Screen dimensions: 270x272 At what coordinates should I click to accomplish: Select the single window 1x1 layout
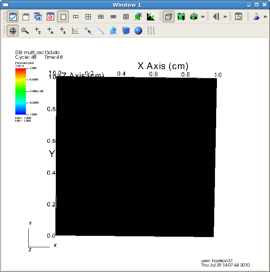(63, 16)
